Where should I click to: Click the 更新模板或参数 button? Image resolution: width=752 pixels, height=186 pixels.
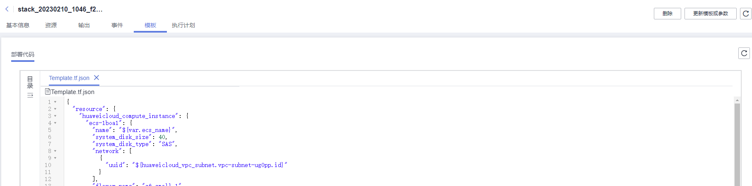[x=711, y=14]
